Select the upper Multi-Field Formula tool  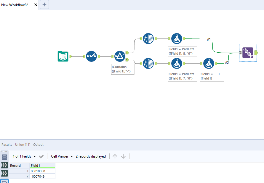148,38
